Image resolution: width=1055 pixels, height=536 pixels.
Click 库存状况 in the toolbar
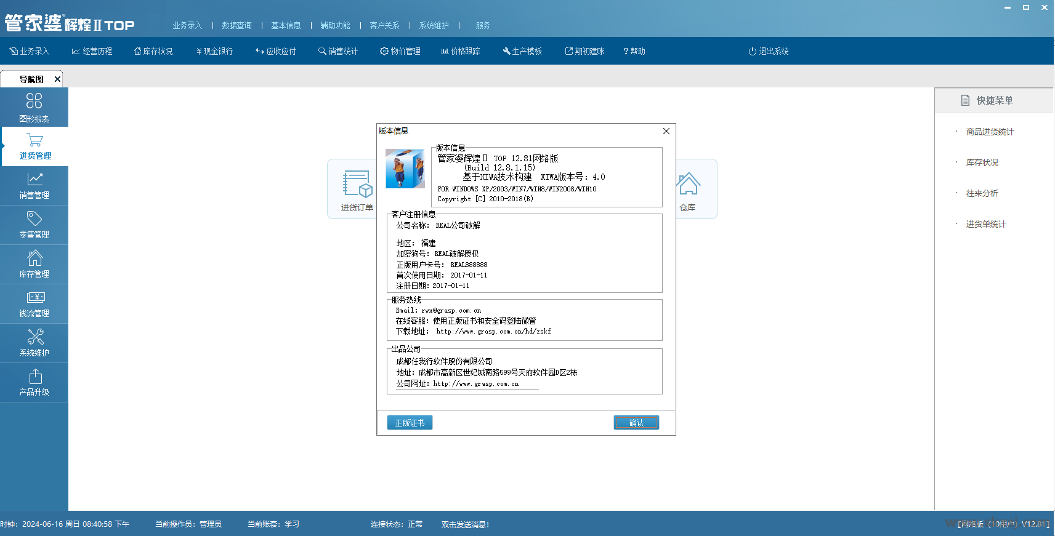pos(153,51)
